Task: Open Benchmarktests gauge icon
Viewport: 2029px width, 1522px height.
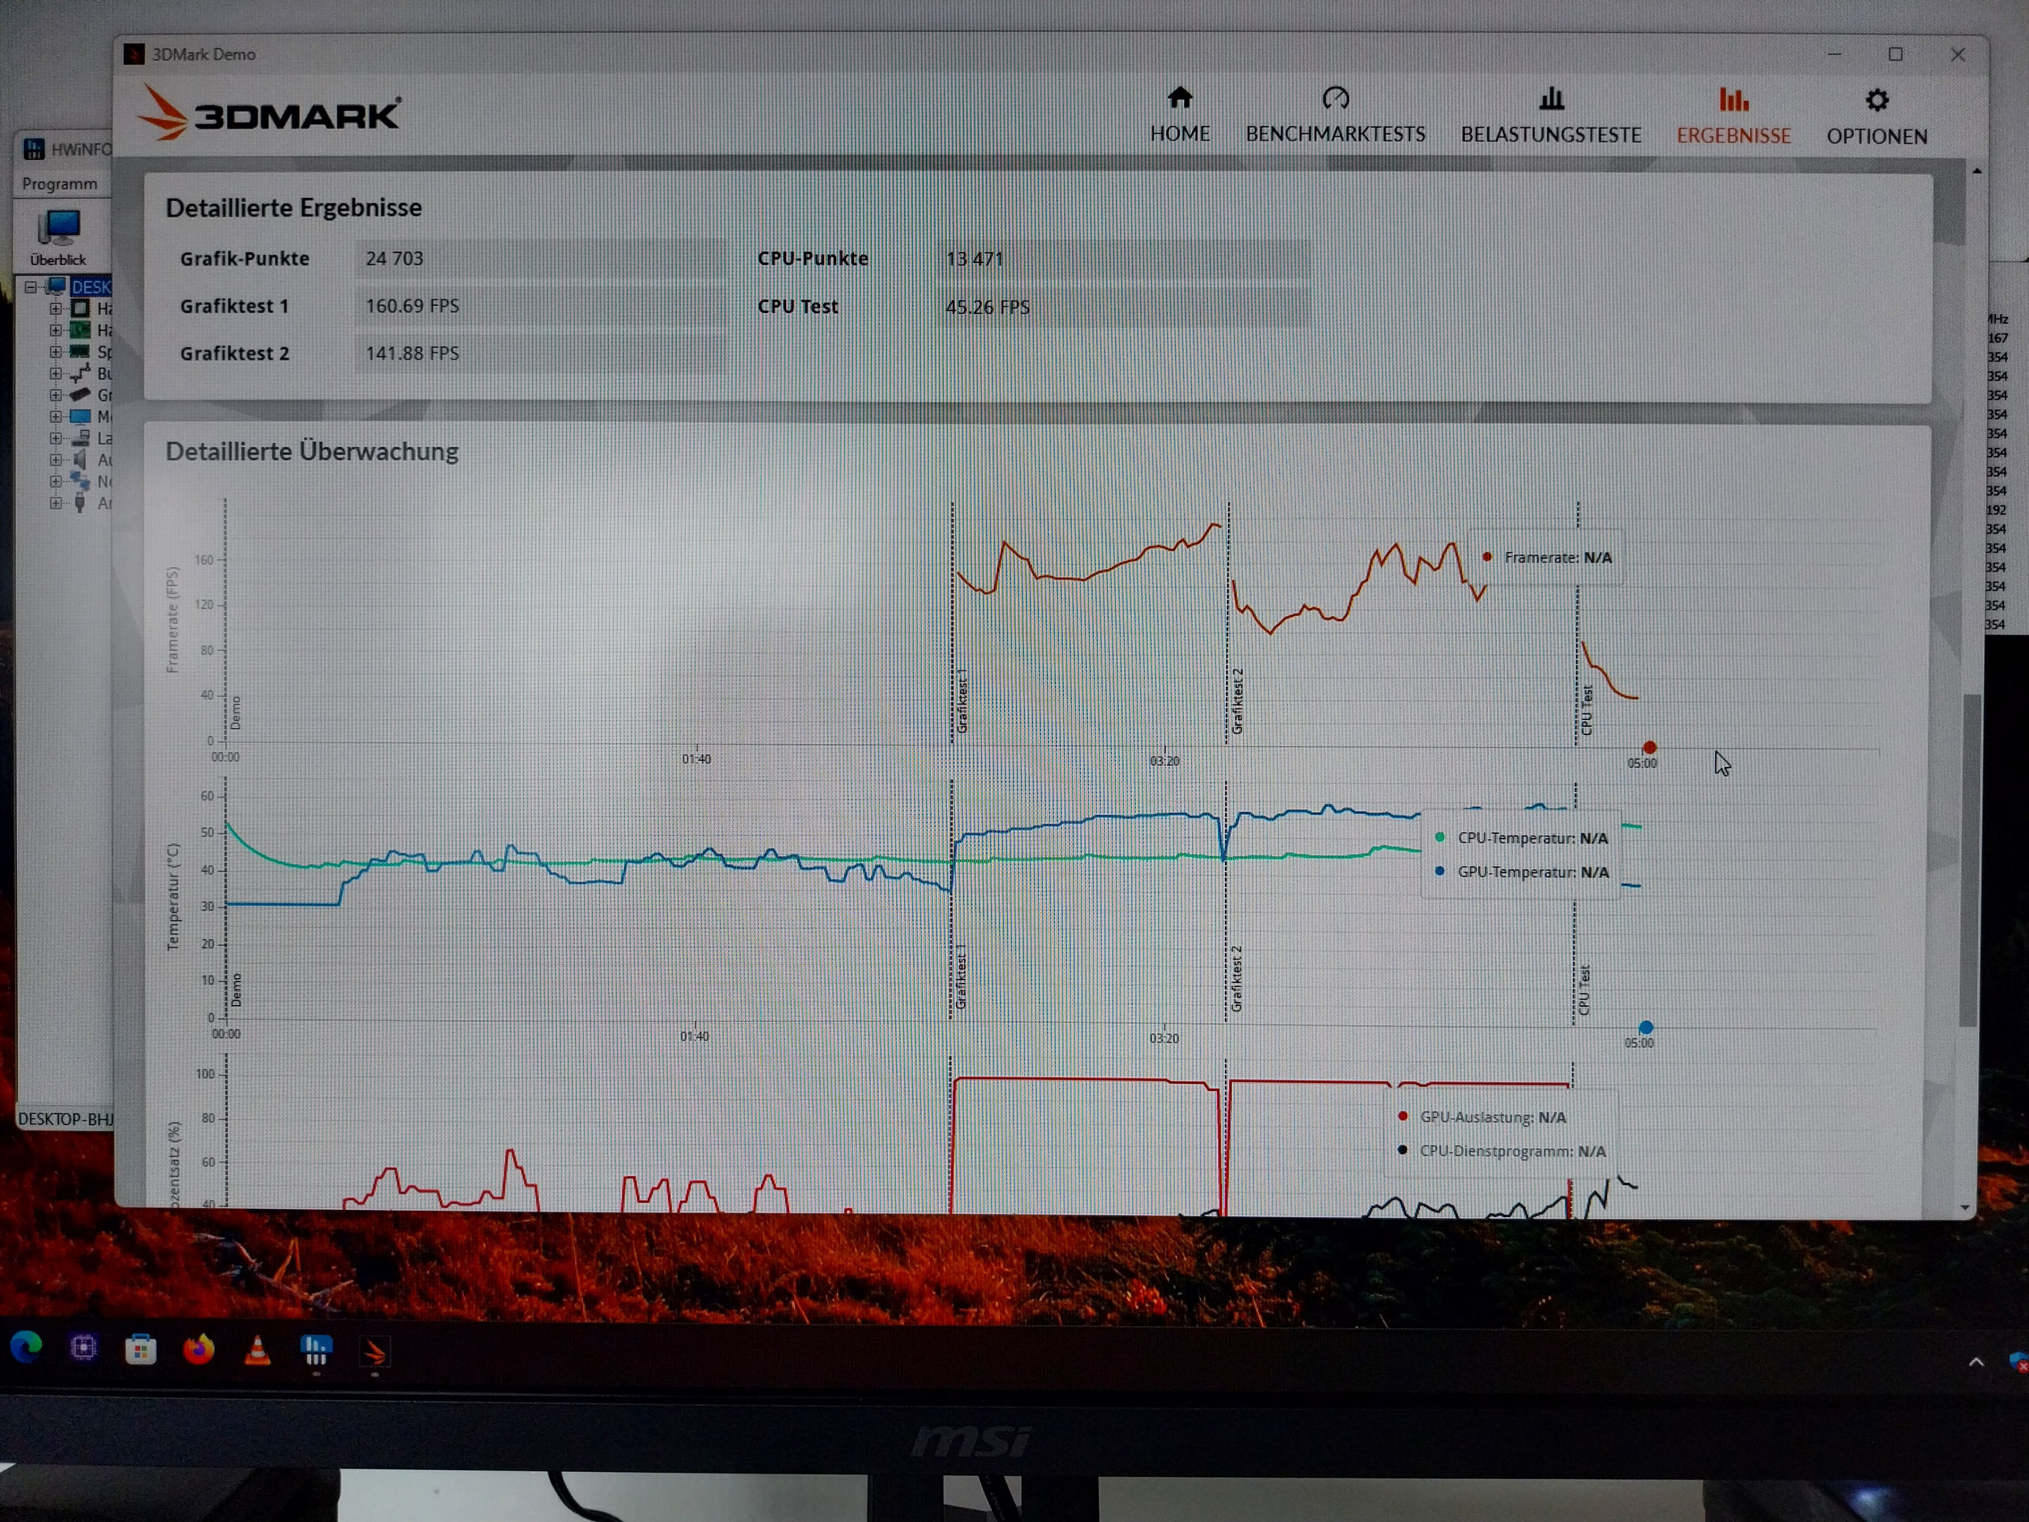Action: pyautogui.click(x=1335, y=97)
